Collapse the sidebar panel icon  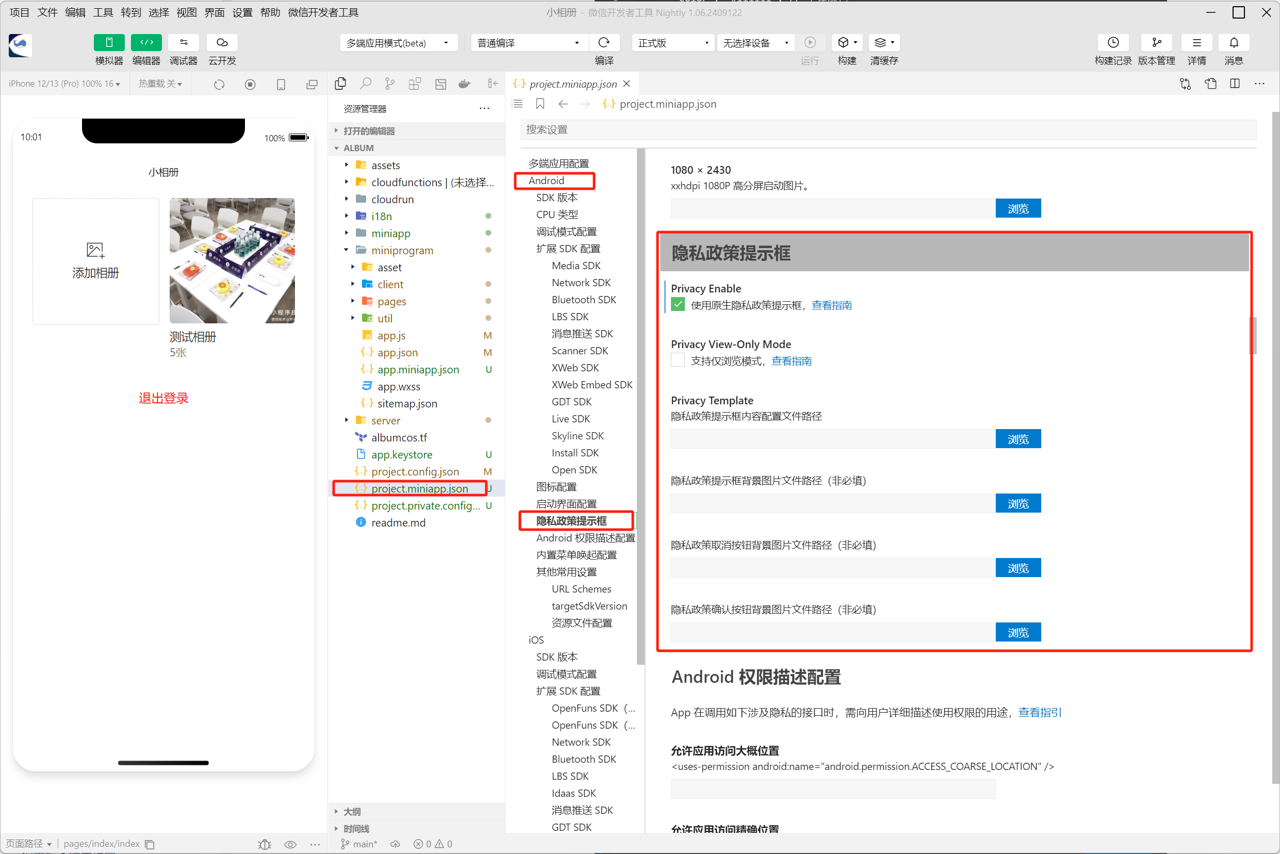(x=493, y=84)
